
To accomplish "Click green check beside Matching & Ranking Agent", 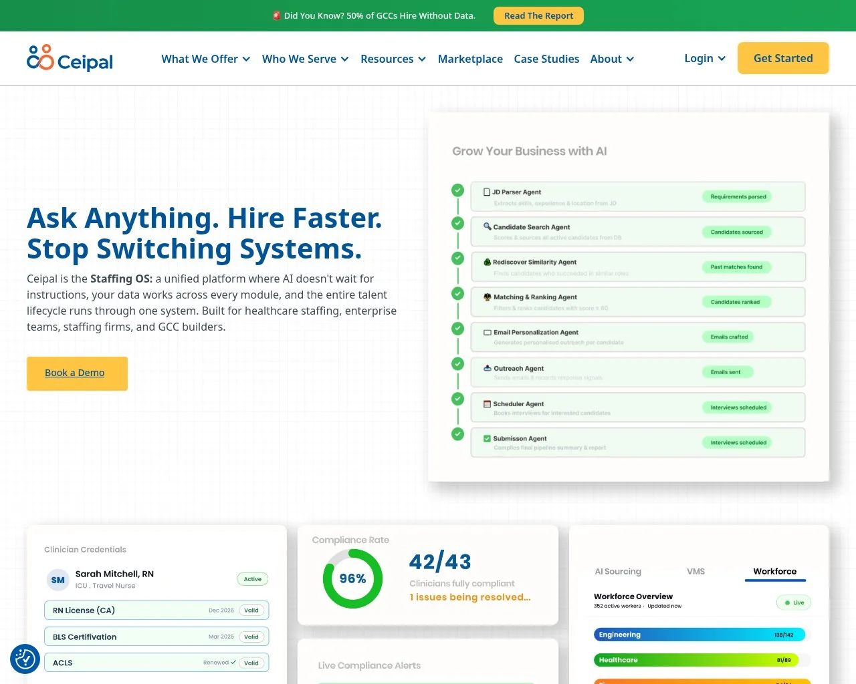I will pyautogui.click(x=457, y=293).
